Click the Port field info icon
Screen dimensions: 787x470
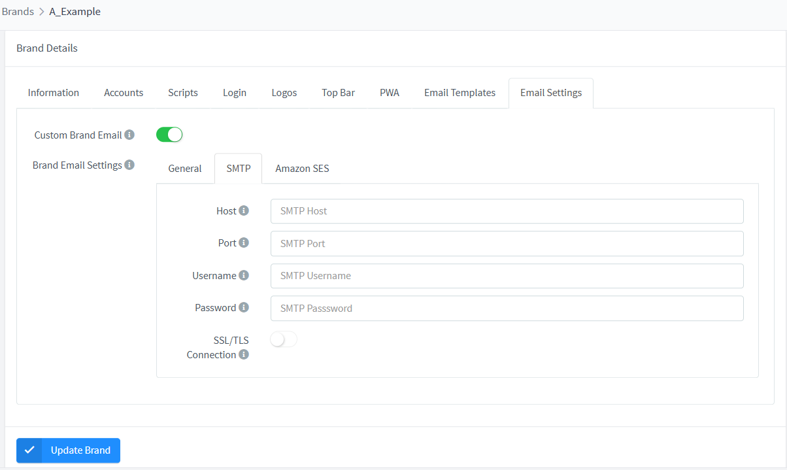point(244,243)
